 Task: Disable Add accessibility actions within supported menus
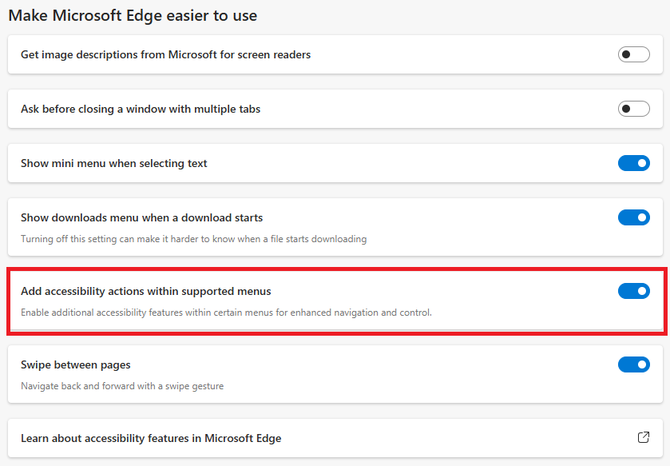[x=634, y=291]
